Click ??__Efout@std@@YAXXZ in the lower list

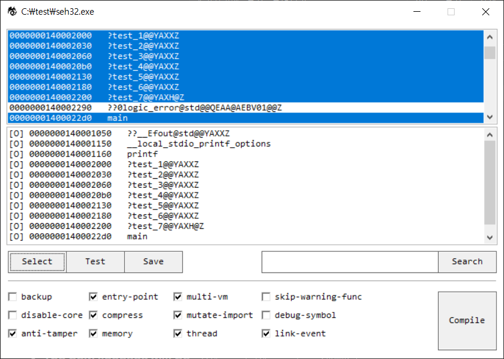[x=246, y=133]
